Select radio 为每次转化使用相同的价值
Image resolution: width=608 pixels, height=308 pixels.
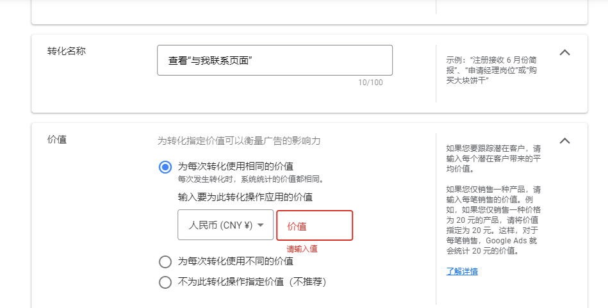(x=165, y=167)
